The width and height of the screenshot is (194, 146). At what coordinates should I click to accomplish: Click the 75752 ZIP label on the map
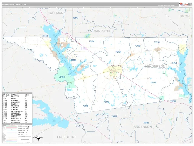pyautogui.click(x=118, y=52)
